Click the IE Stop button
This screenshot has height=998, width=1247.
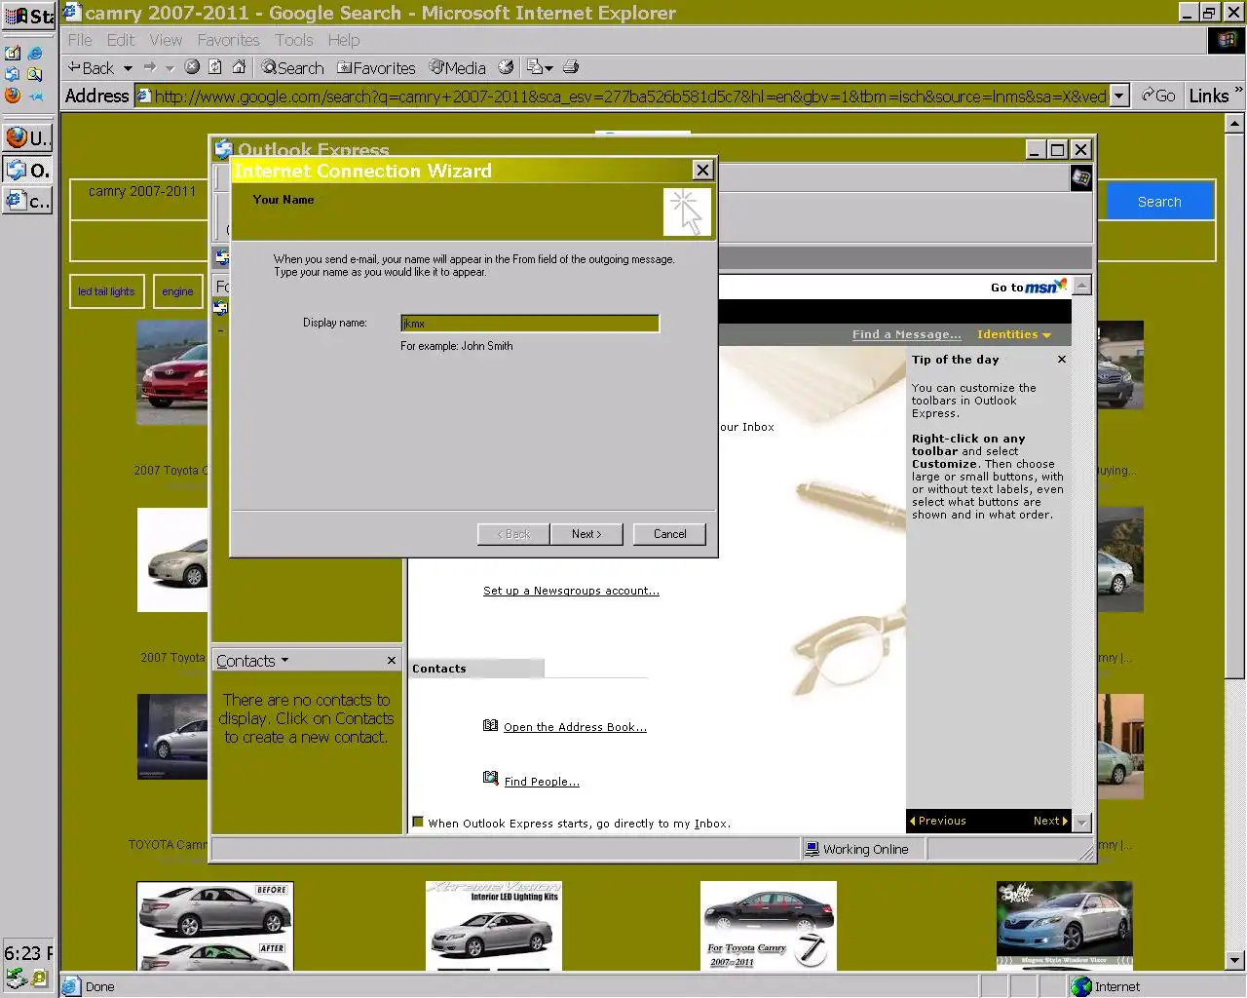[192, 67]
